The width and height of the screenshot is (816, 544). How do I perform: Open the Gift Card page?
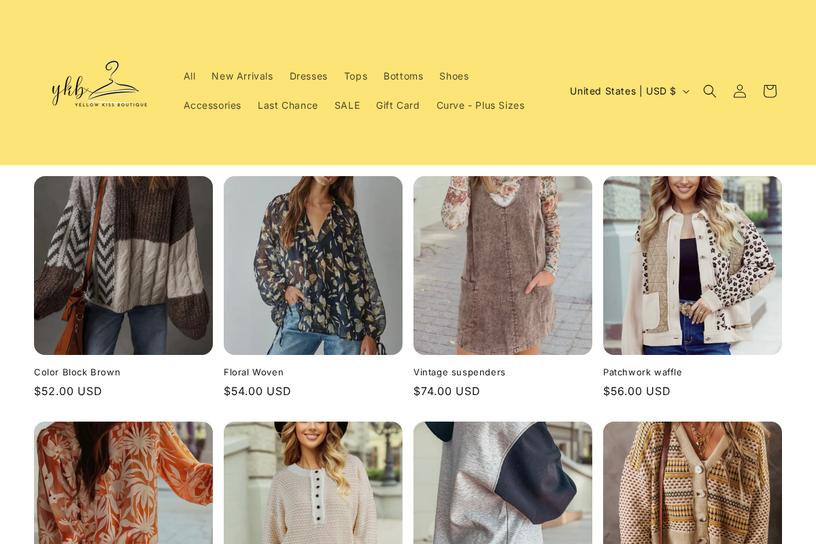point(397,105)
